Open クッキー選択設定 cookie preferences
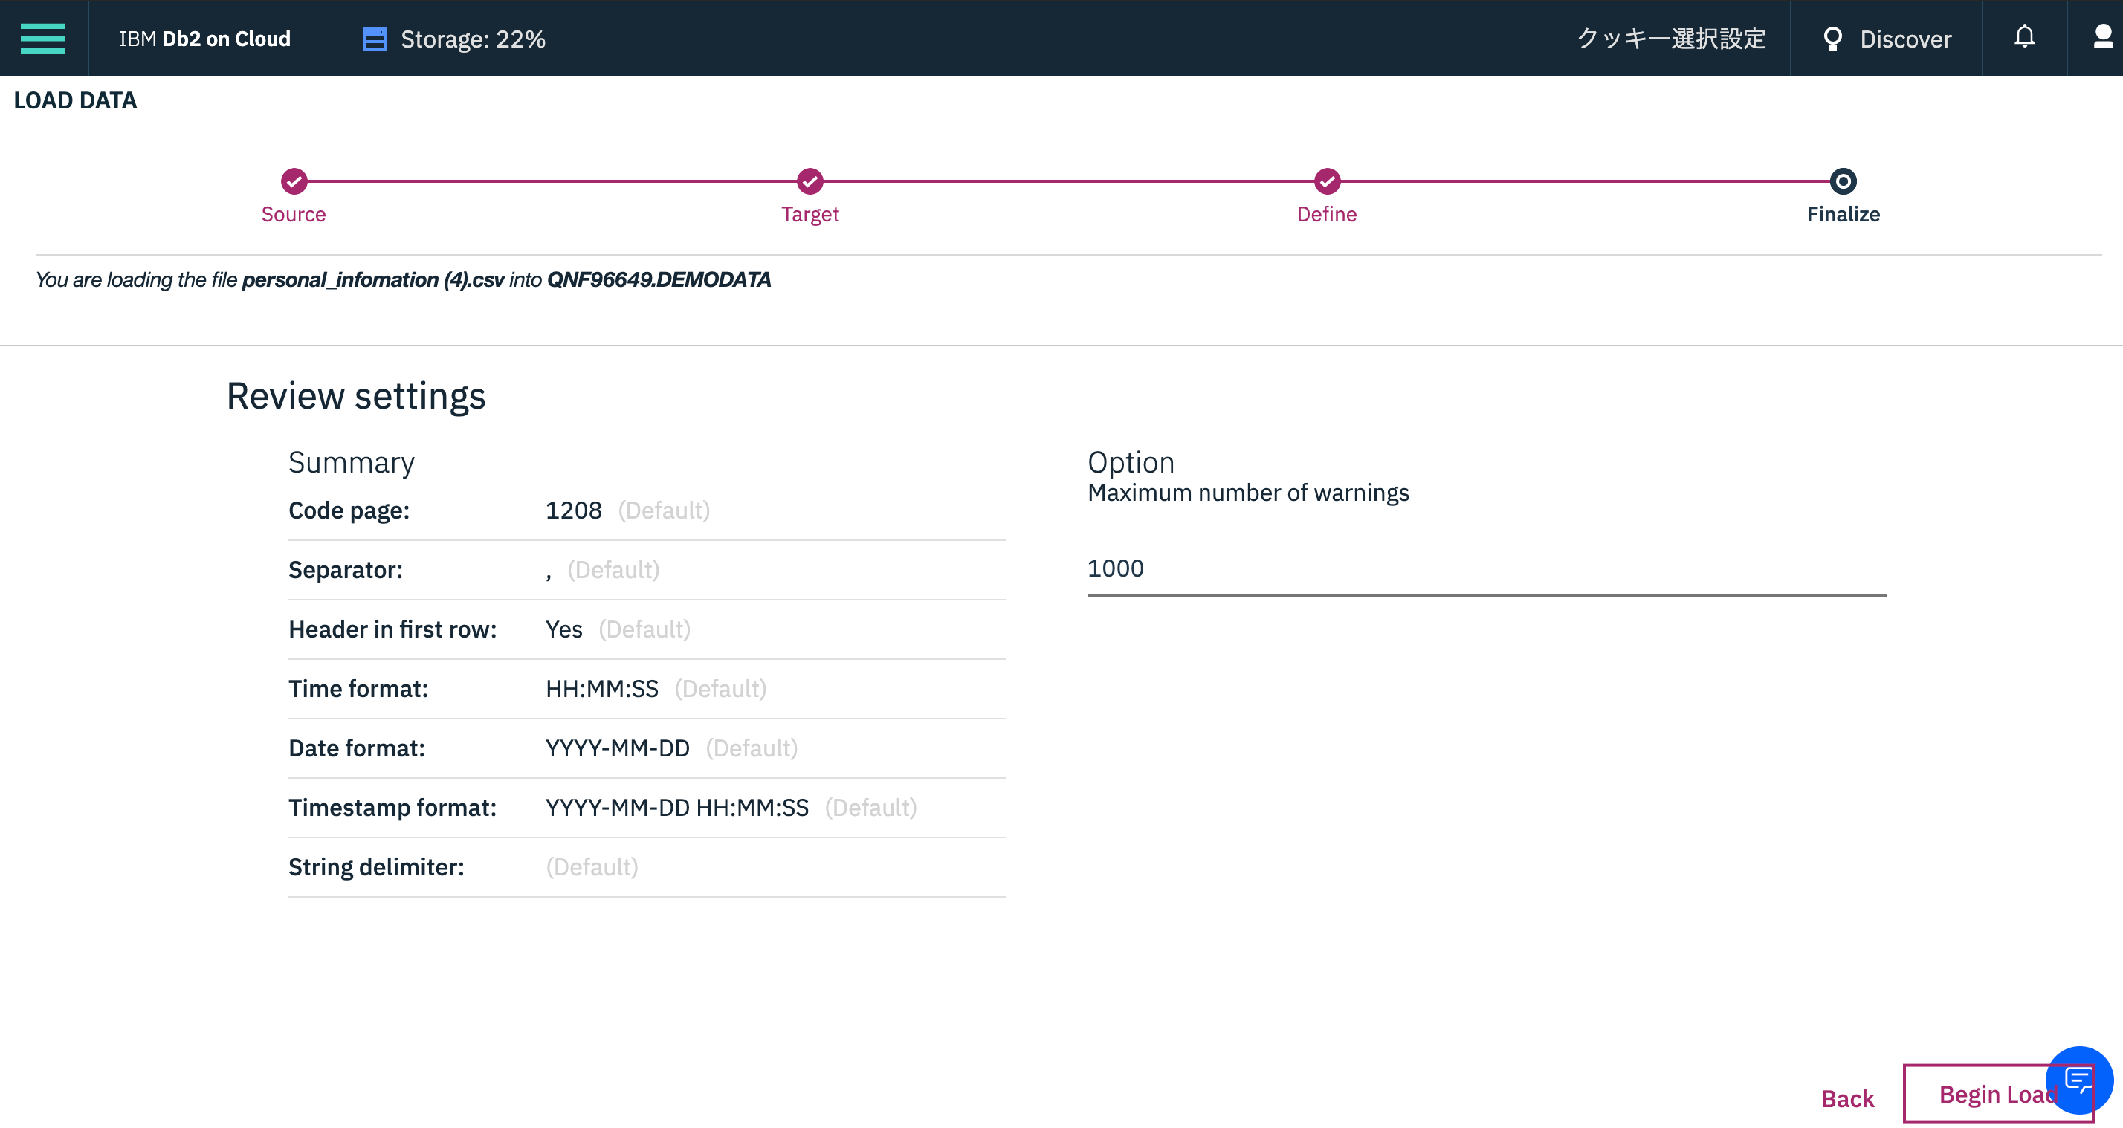Screen dimensions: 2123x1128 click(x=1670, y=39)
